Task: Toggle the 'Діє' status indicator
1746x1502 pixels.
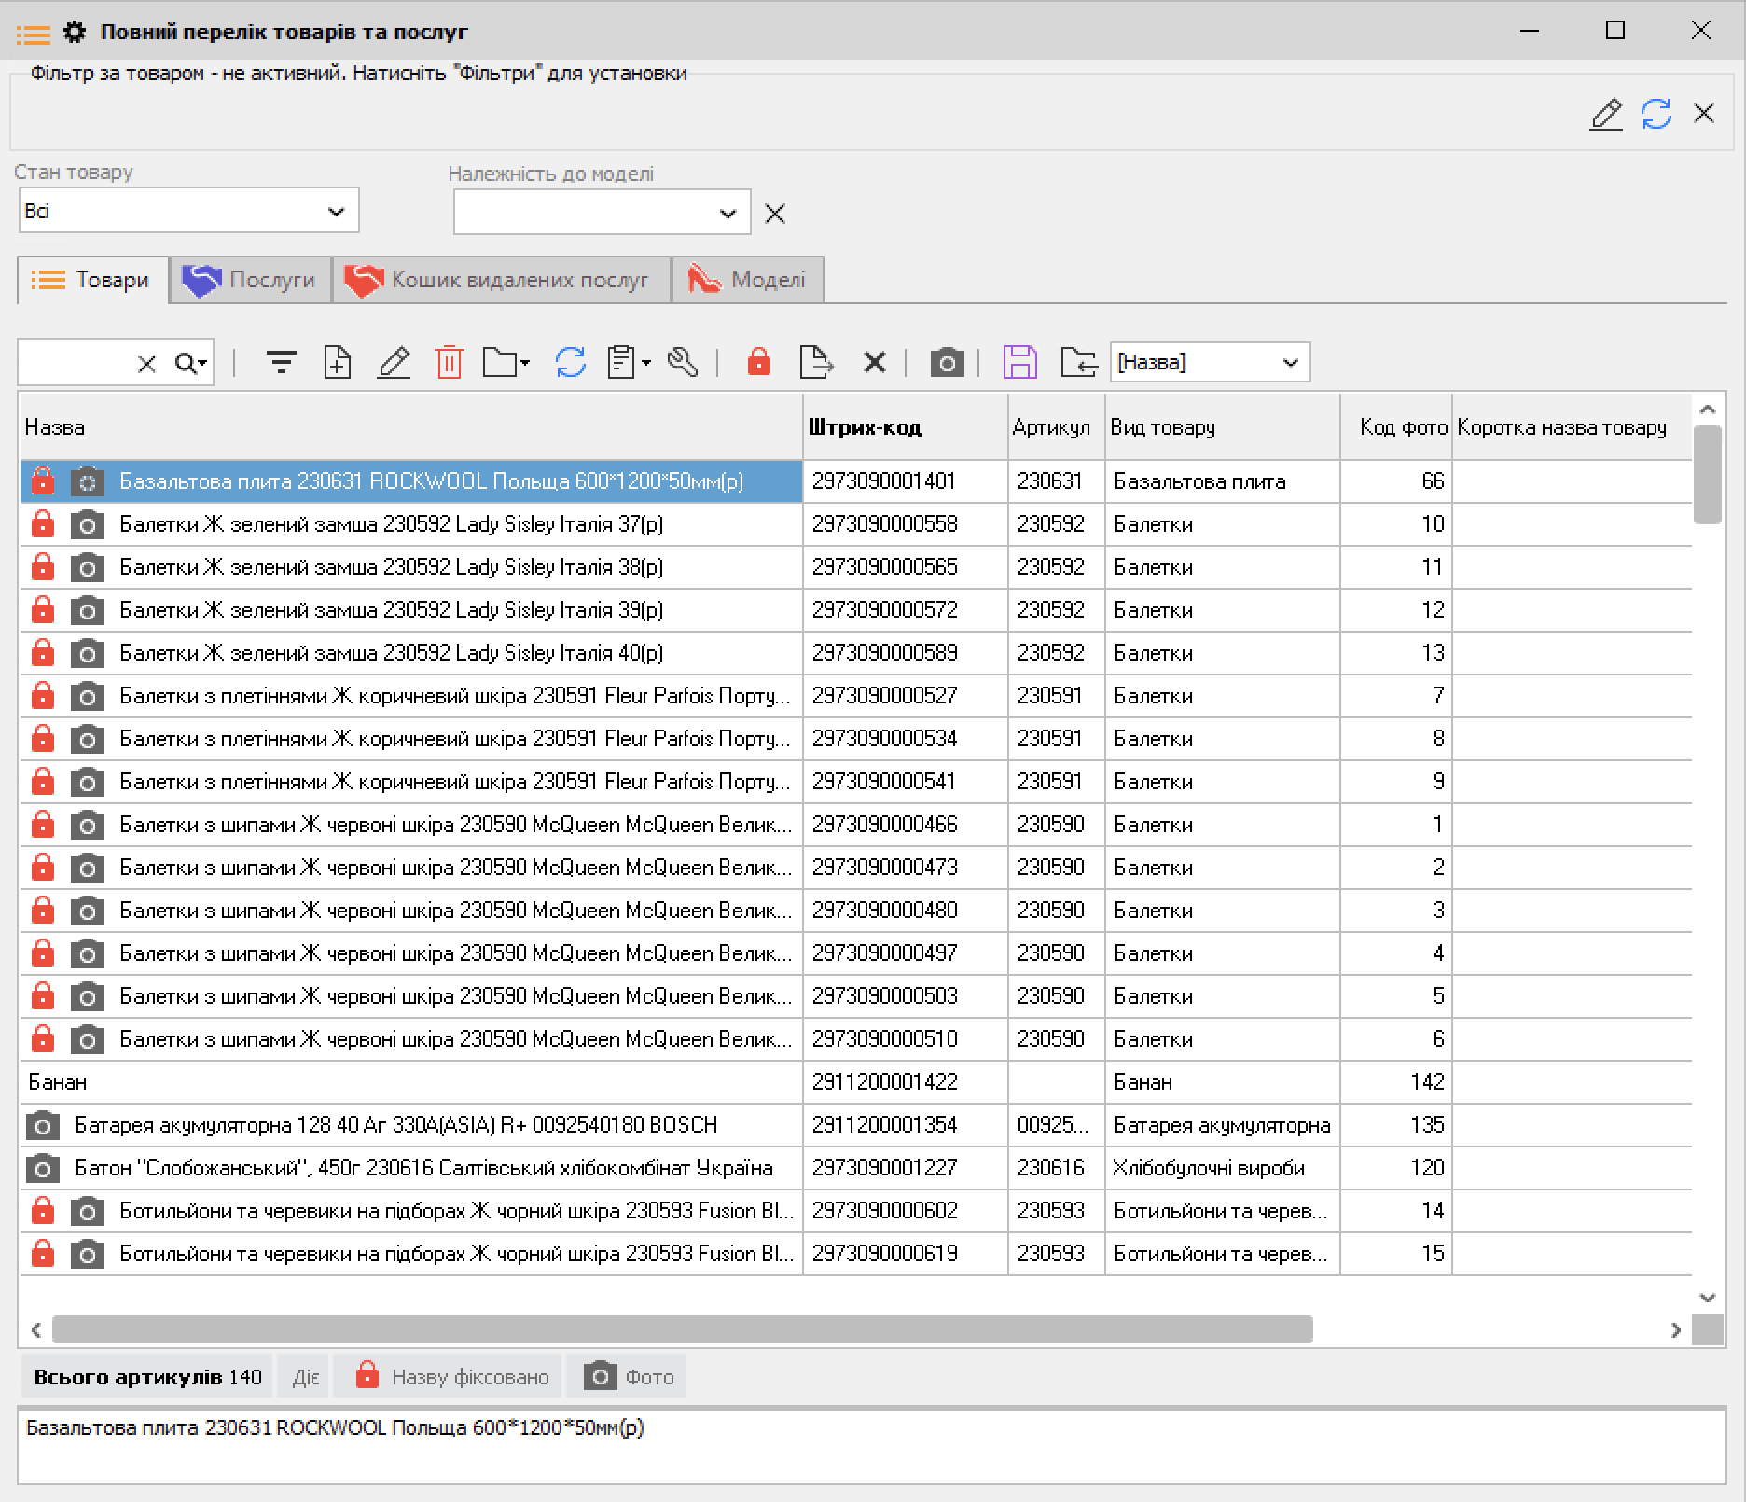Action: (305, 1377)
